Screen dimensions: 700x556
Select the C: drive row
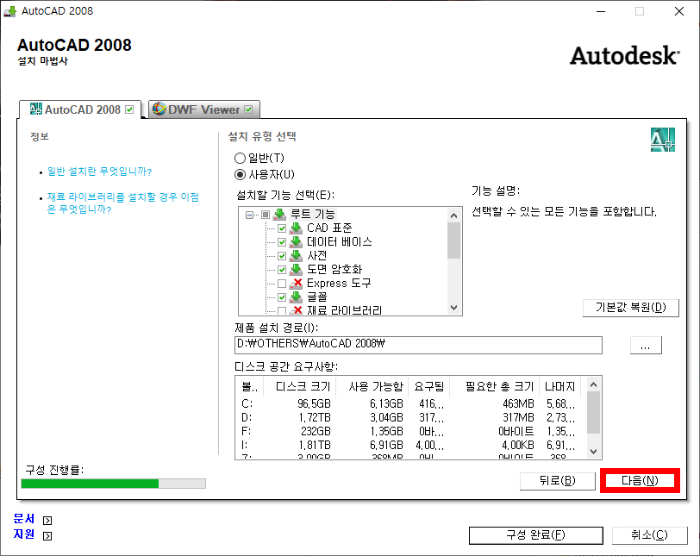click(410, 403)
